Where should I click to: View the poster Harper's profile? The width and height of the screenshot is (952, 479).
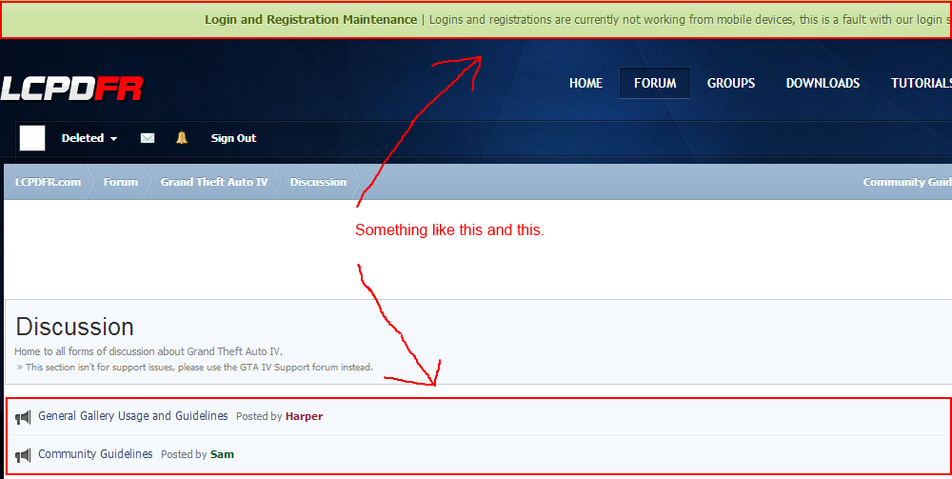coord(304,416)
